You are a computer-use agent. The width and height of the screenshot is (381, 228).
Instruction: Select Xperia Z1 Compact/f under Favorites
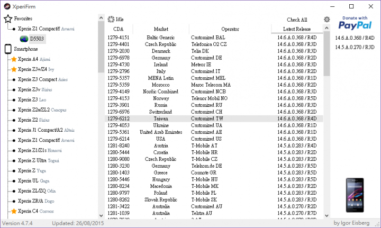click(46, 29)
